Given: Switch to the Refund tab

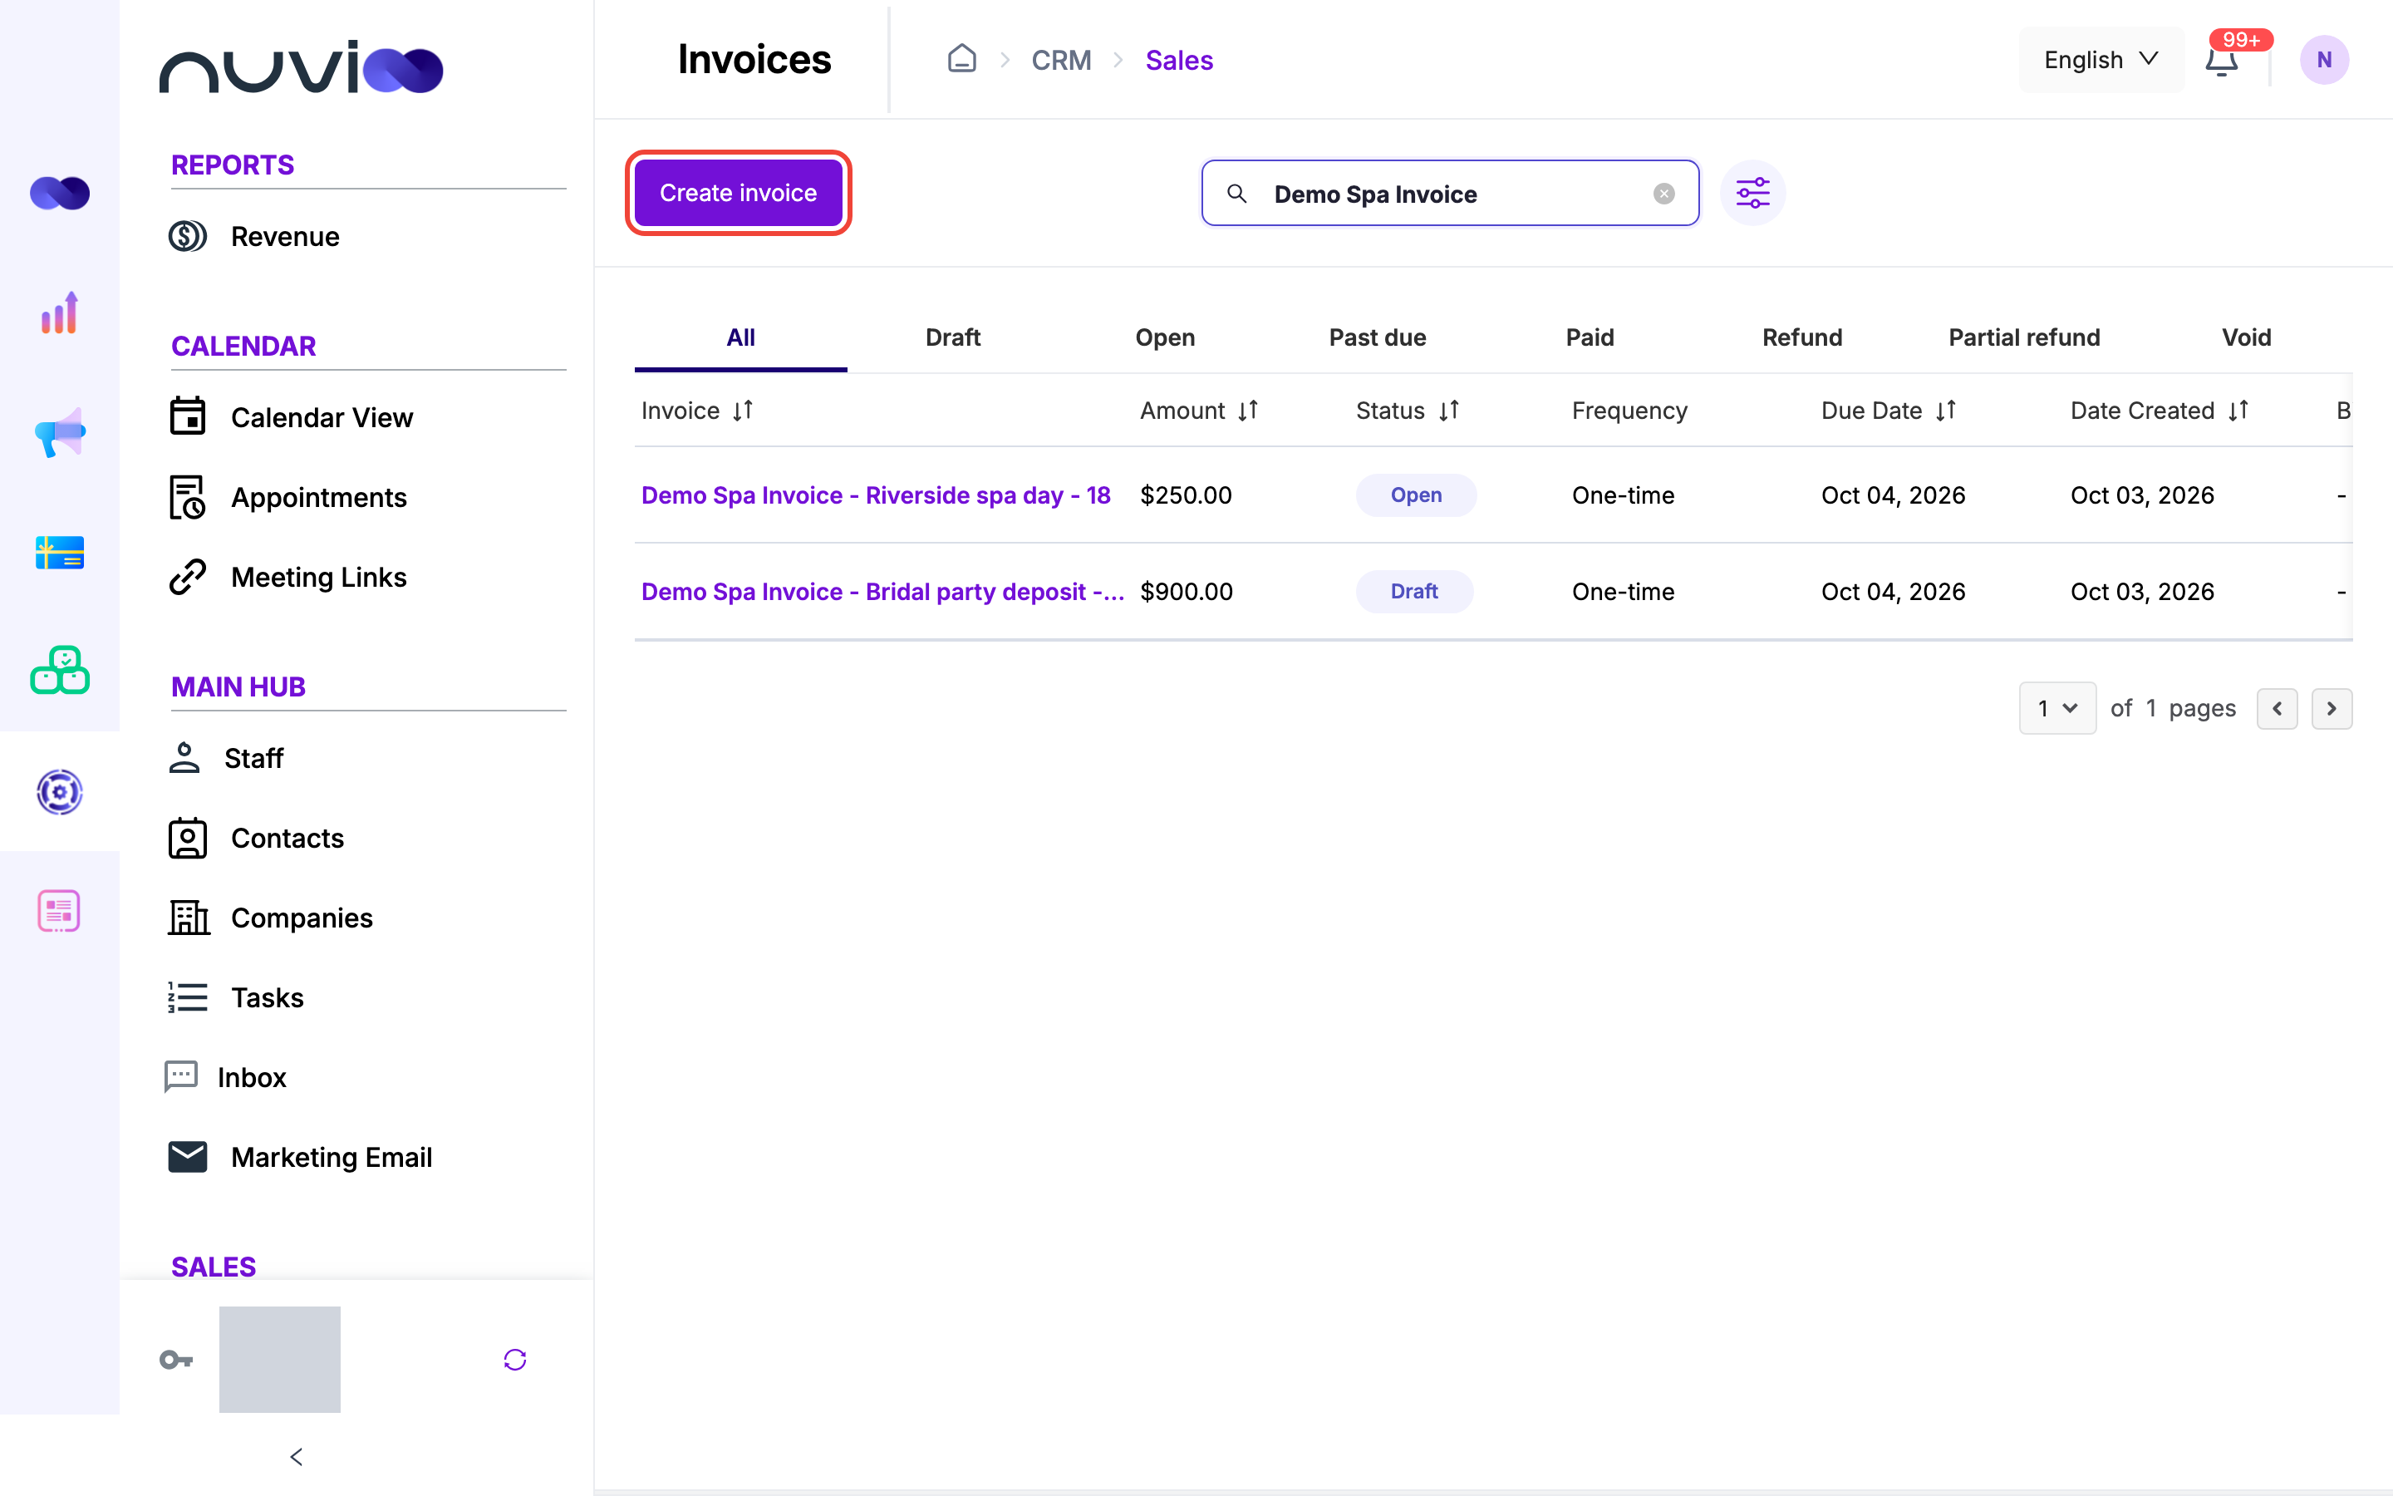Looking at the screenshot, I should point(1803,337).
